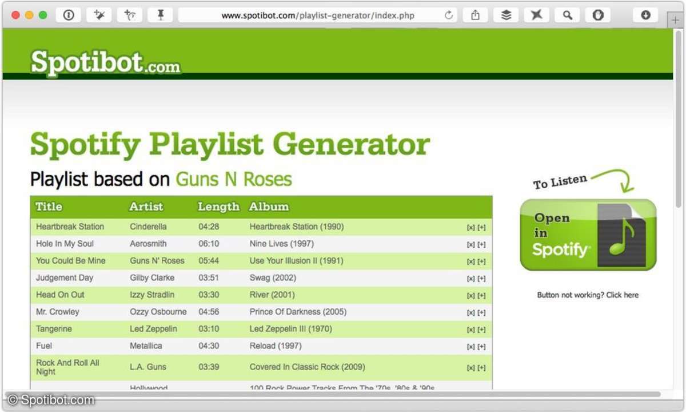Viewport: 686px width, 412px height.
Task: Click the artist "Aerosmith"
Action: tap(148, 244)
